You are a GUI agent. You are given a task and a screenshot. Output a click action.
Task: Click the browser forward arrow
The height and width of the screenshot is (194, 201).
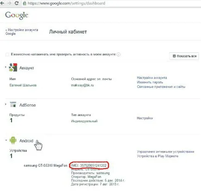[9, 3]
